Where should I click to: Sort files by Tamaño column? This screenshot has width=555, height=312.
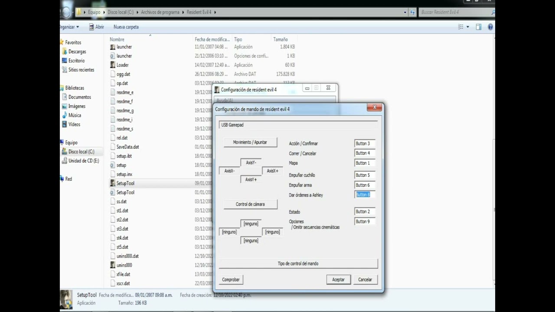(x=281, y=39)
